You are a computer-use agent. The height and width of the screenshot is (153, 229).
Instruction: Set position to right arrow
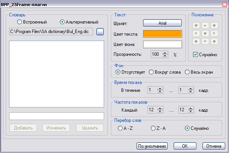pyautogui.click(x=214, y=33)
